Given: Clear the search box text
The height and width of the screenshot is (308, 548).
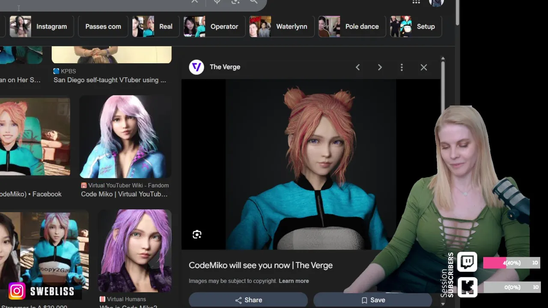Looking at the screenshot, I should click(x=194, y=2).
